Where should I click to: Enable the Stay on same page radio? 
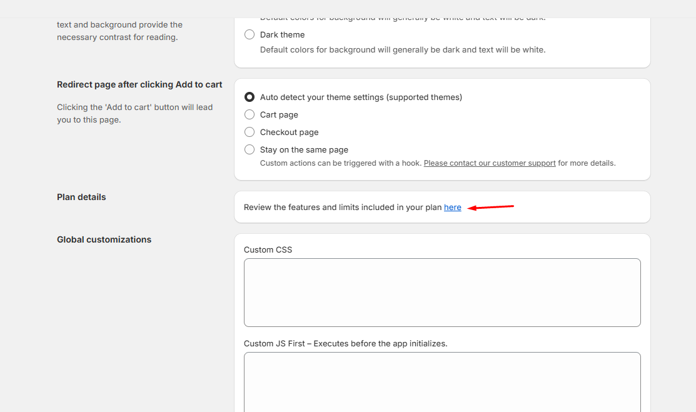[250, 149]
